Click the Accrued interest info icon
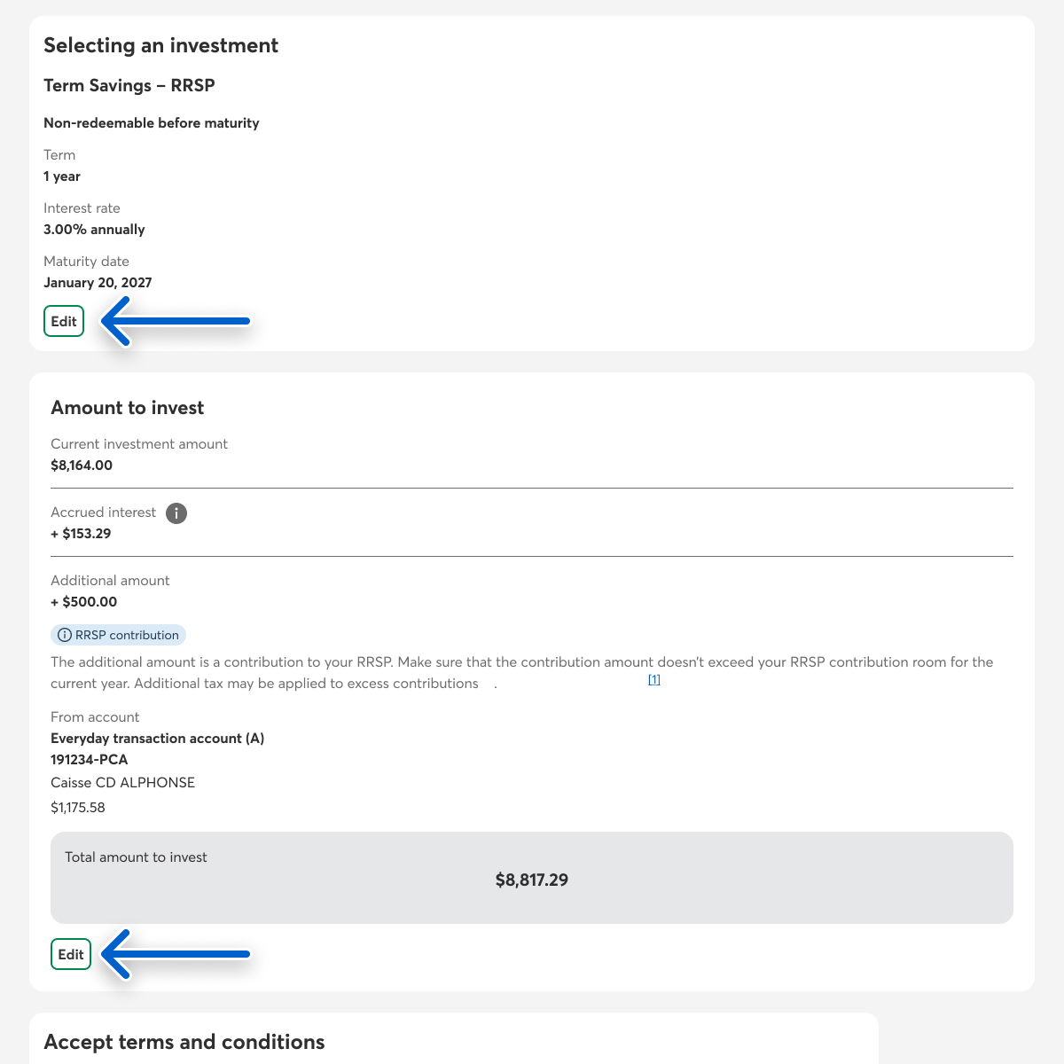The width and height of the screenshot is (1064, 1064). click(x=176, y=513)
